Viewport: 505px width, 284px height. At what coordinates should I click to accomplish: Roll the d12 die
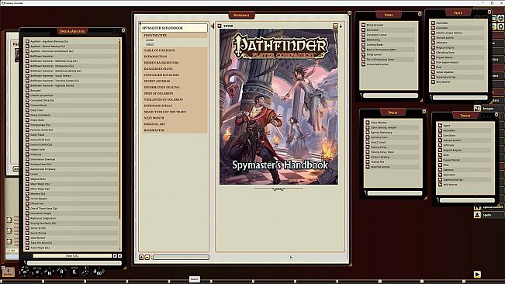pos(37,272)
